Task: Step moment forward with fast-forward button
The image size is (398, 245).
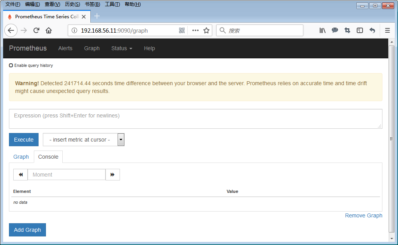Action: pos(113,175)
